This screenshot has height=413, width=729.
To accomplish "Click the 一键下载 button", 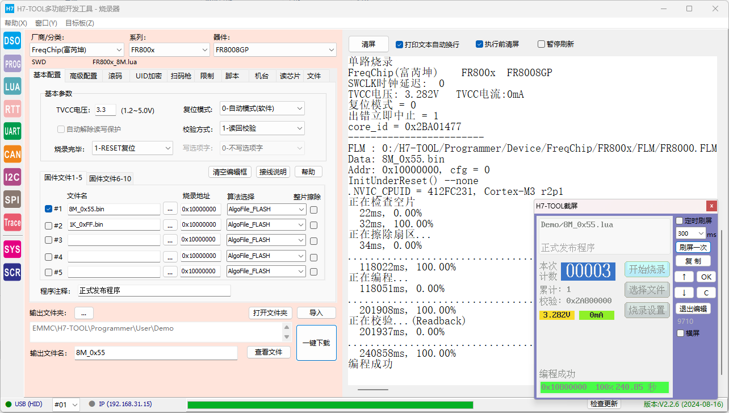I will point(316,343).
